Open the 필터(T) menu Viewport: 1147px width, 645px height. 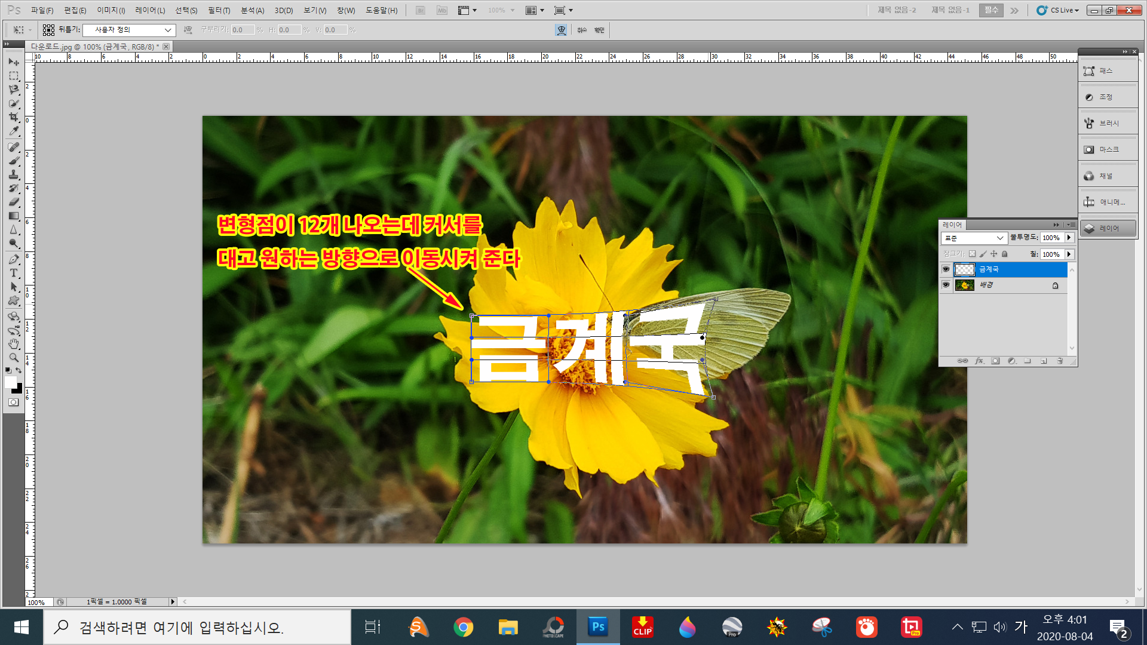pyautogui.click(x=219, y=10)
